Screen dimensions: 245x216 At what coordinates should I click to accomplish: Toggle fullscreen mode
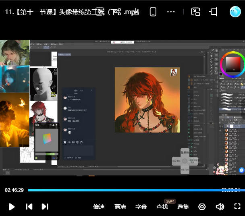237,206
